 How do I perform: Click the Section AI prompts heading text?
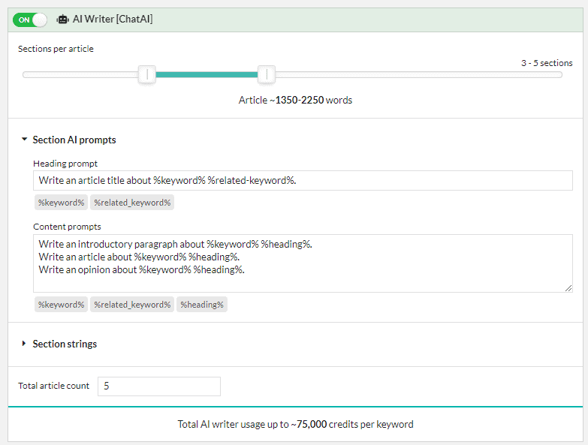coord(74,140)
